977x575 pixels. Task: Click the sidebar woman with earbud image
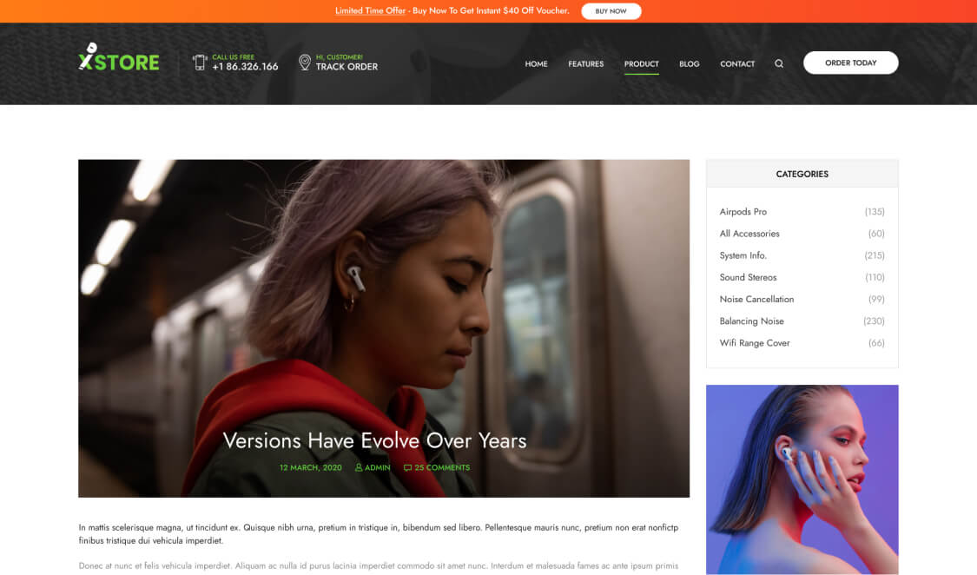[x=802, y=479]
